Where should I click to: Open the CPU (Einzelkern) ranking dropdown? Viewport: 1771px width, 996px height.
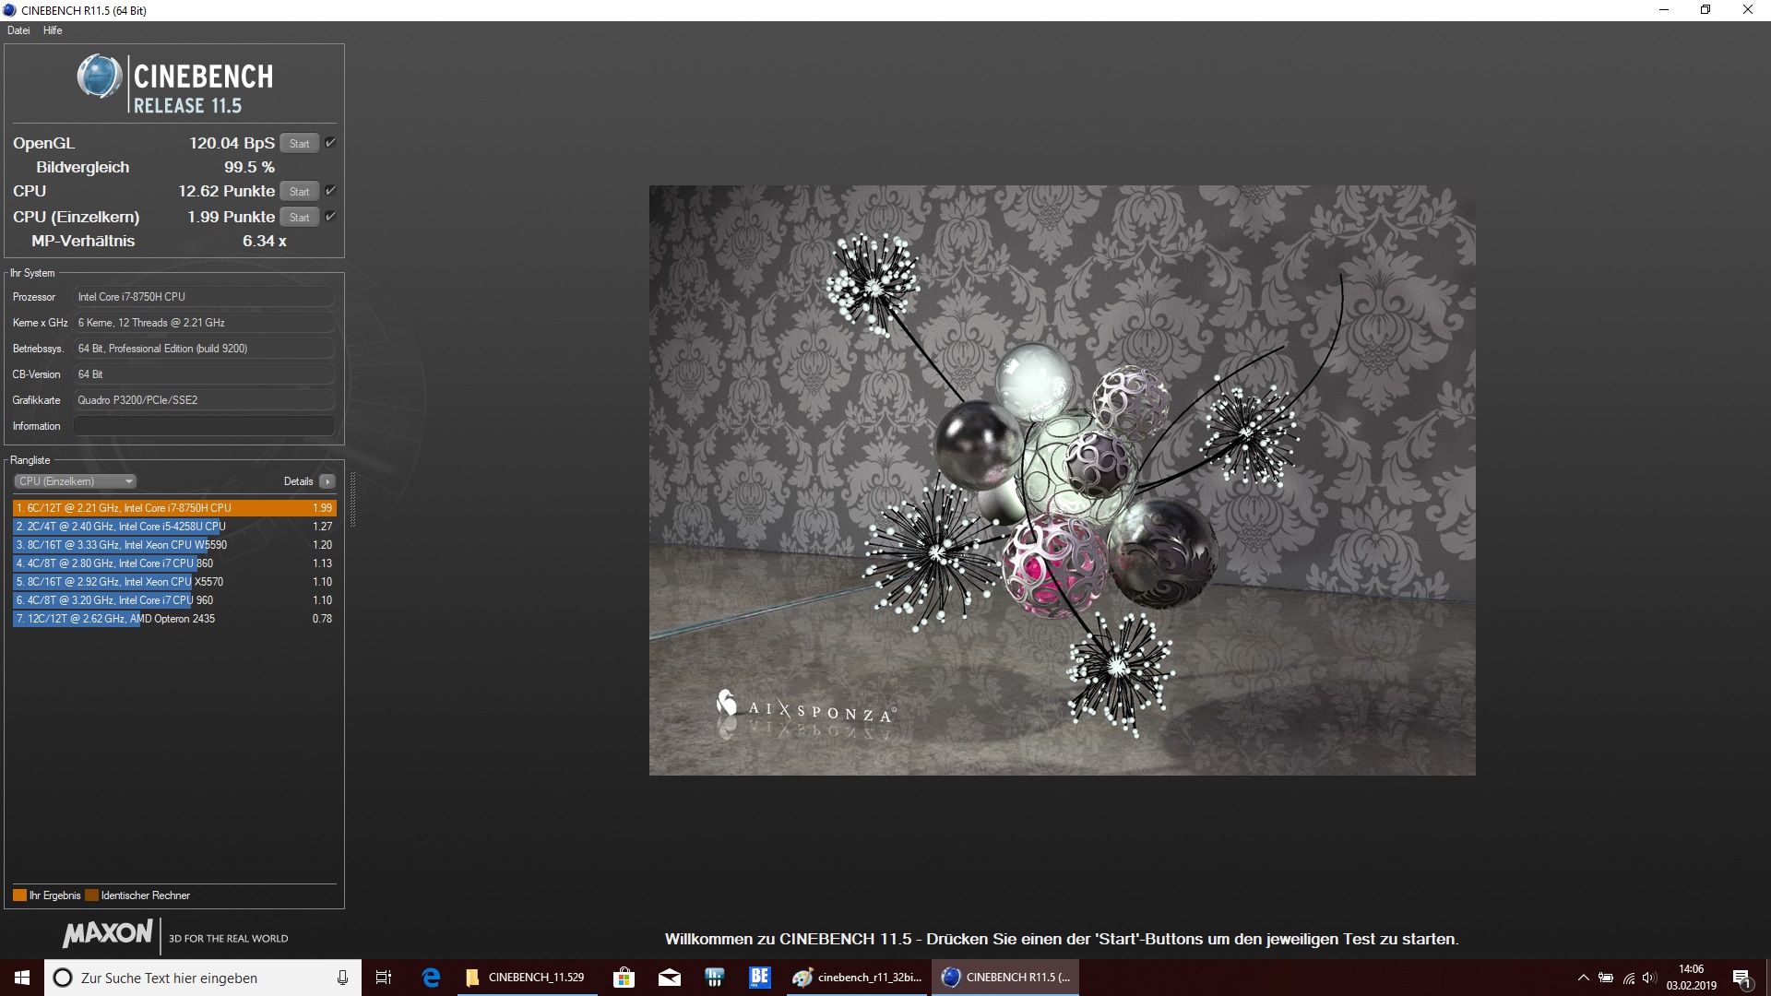tap(76, 481)
